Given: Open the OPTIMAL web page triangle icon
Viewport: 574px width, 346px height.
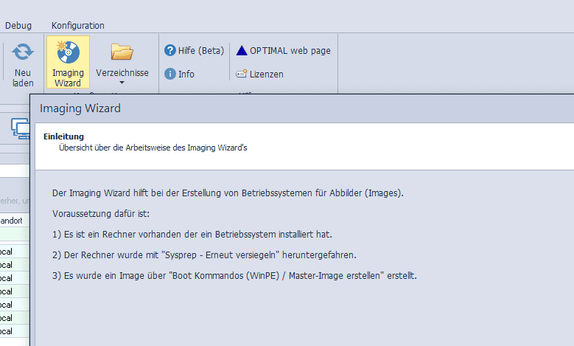Looking at the screenshot, I should (242, 51).
